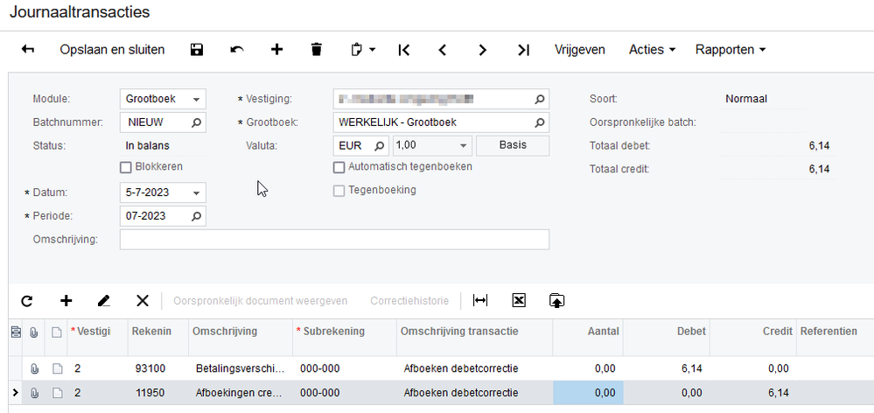
Task: Click note icon on row 11950
Action: (56, 393)
